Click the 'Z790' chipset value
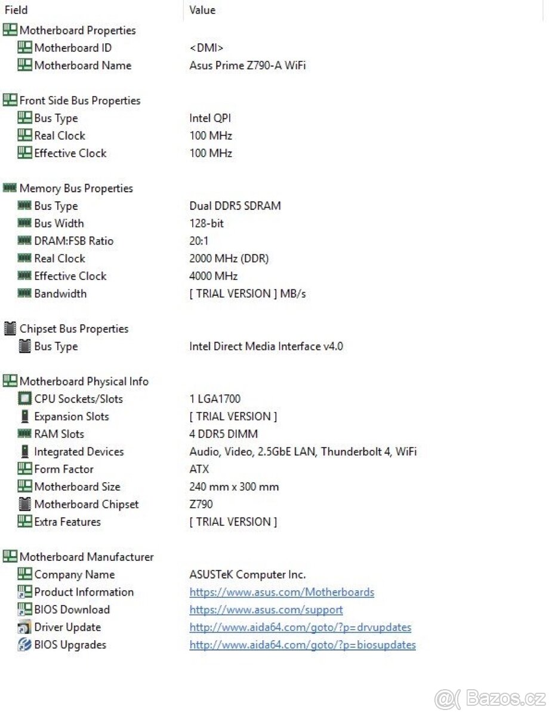552x716 pixels. click(x=201, y=504)
